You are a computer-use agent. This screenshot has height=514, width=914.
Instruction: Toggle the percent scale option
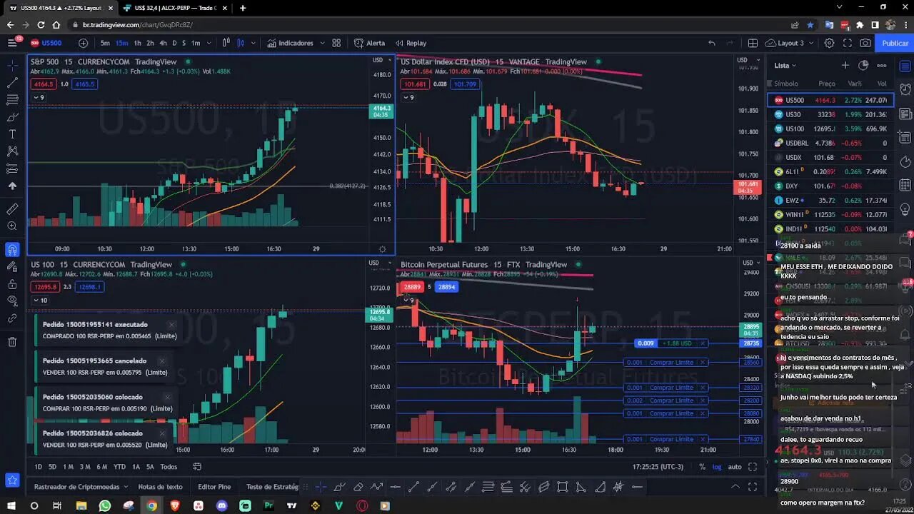pyautogui.click(x=702, y=467)
